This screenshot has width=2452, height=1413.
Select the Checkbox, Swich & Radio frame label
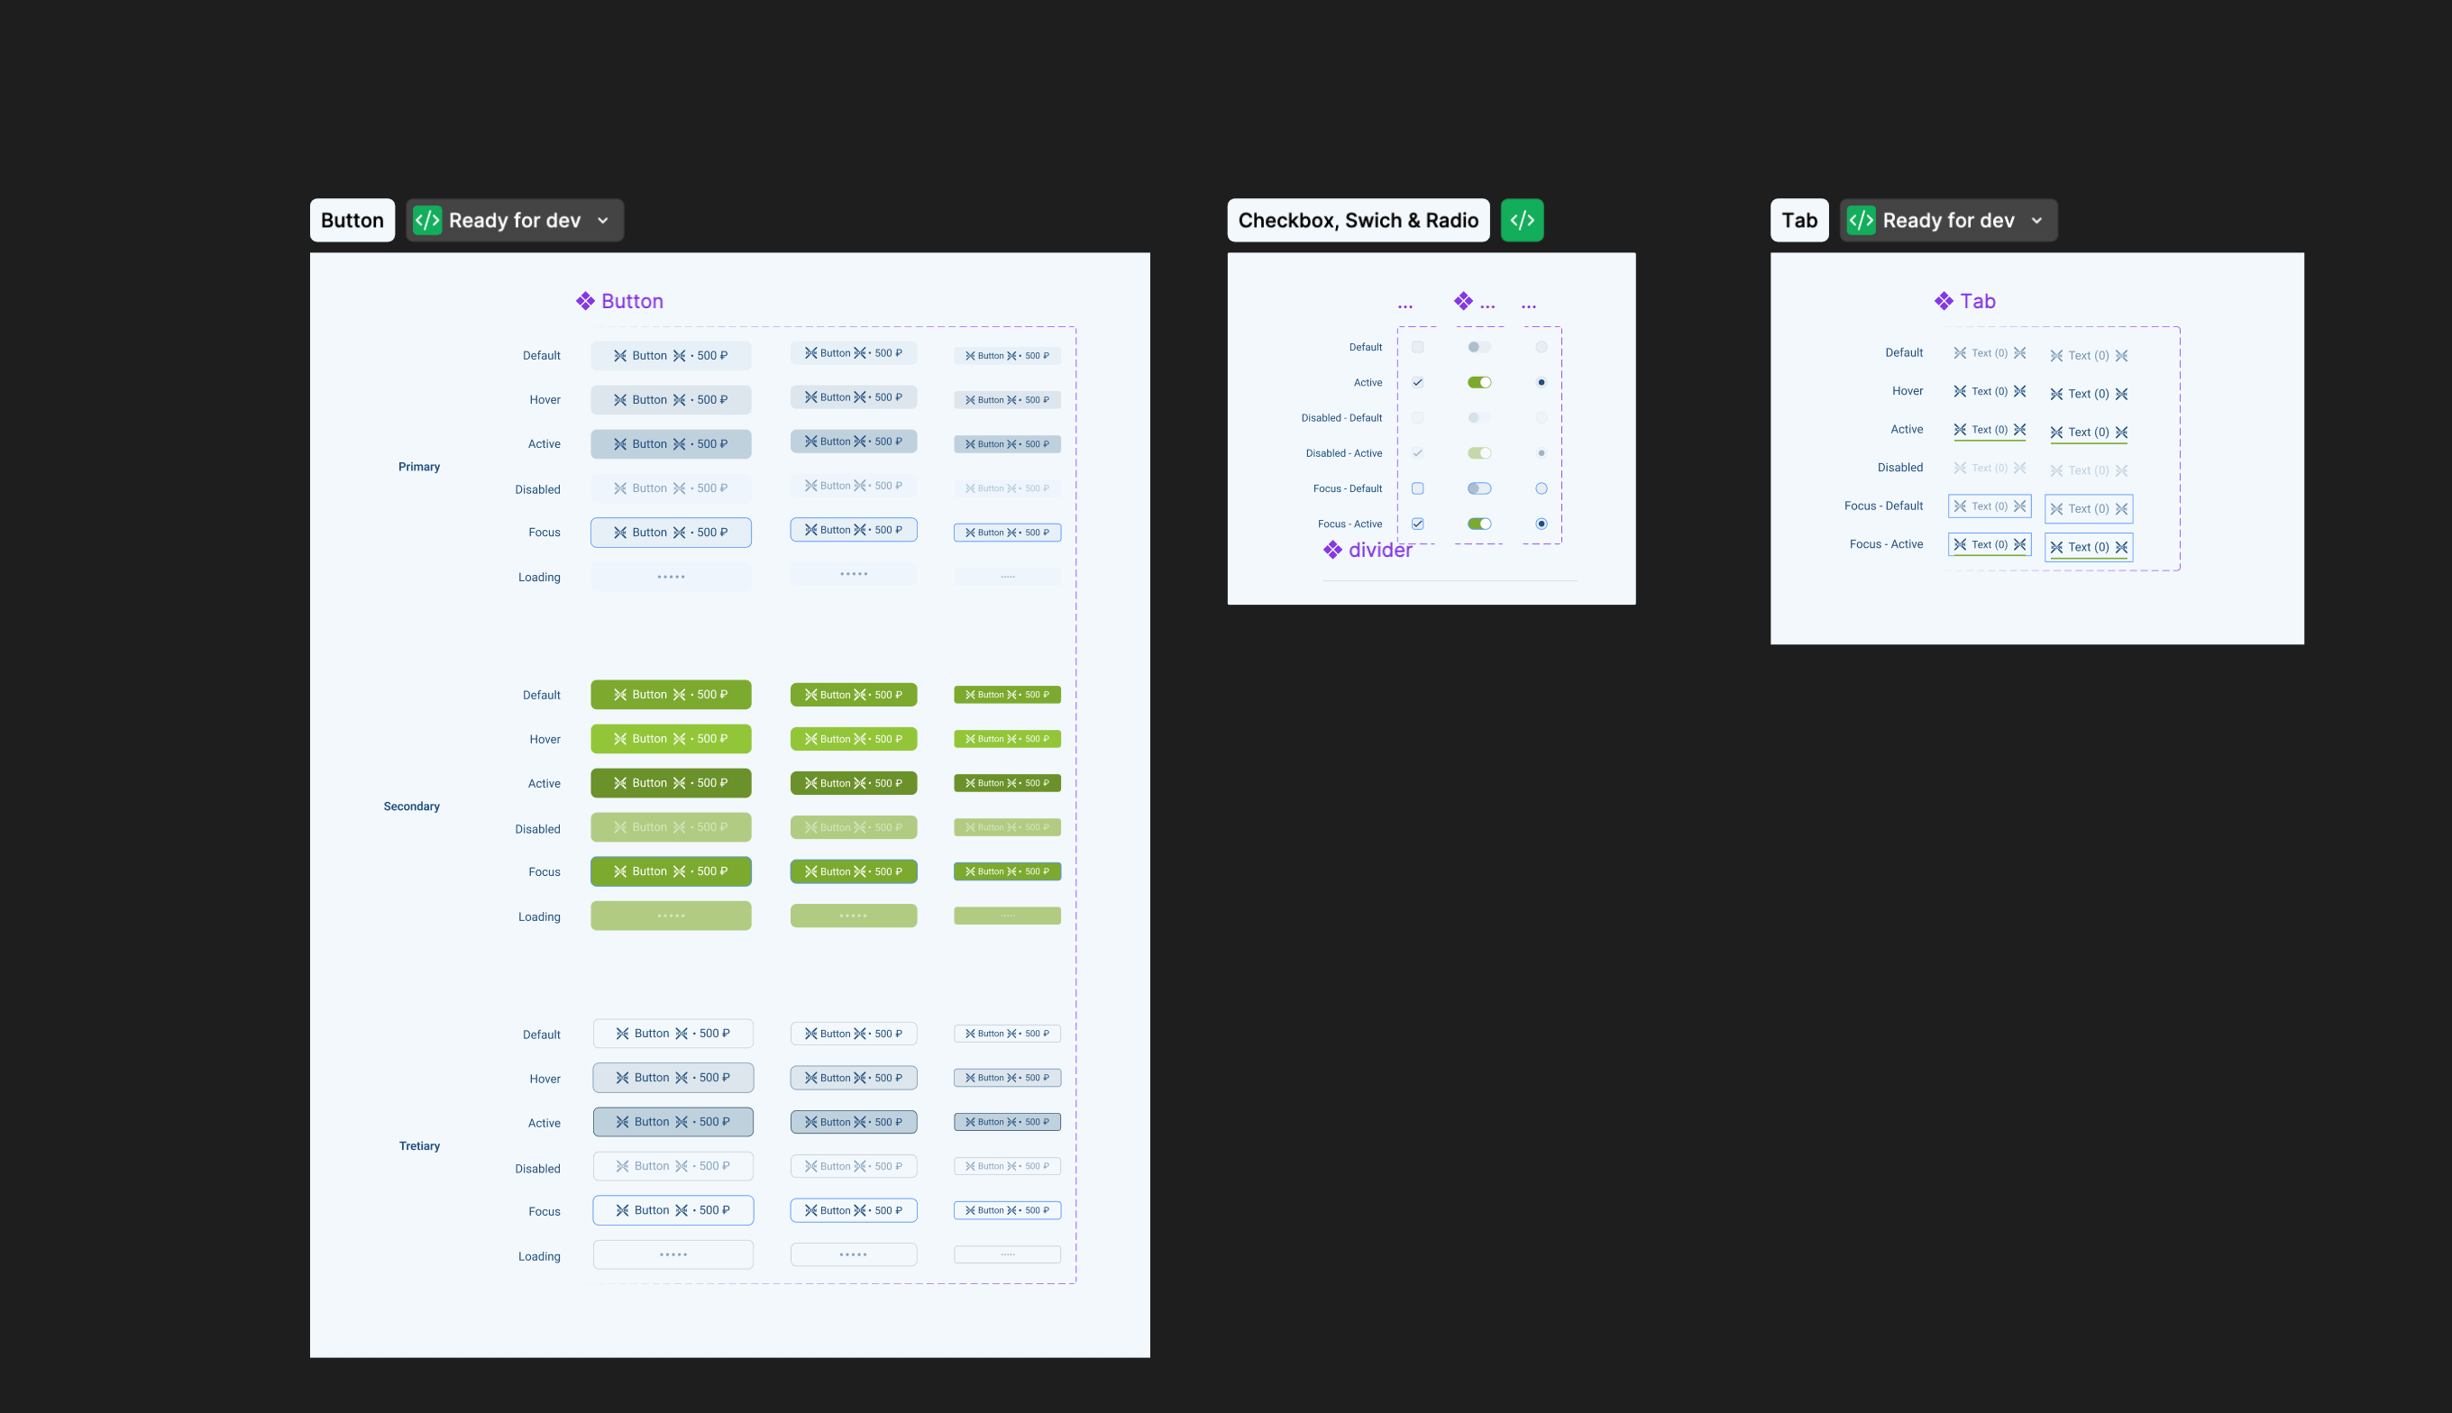pos(1357,220)
